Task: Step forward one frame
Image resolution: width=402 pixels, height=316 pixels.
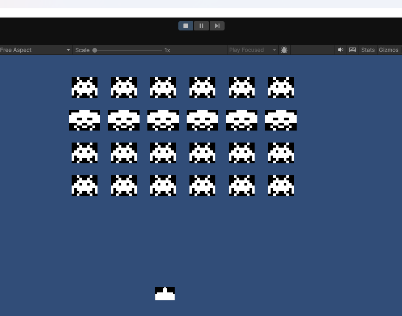Action: [x=217, y=26]
